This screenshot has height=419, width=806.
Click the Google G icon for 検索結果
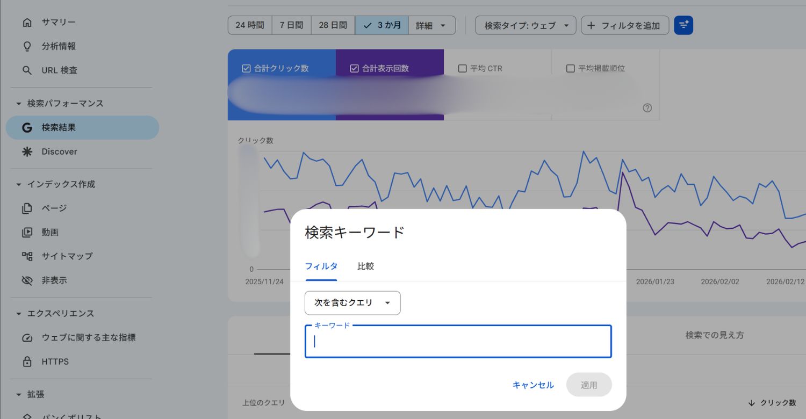pyautogui.click(x=27, y=128)
